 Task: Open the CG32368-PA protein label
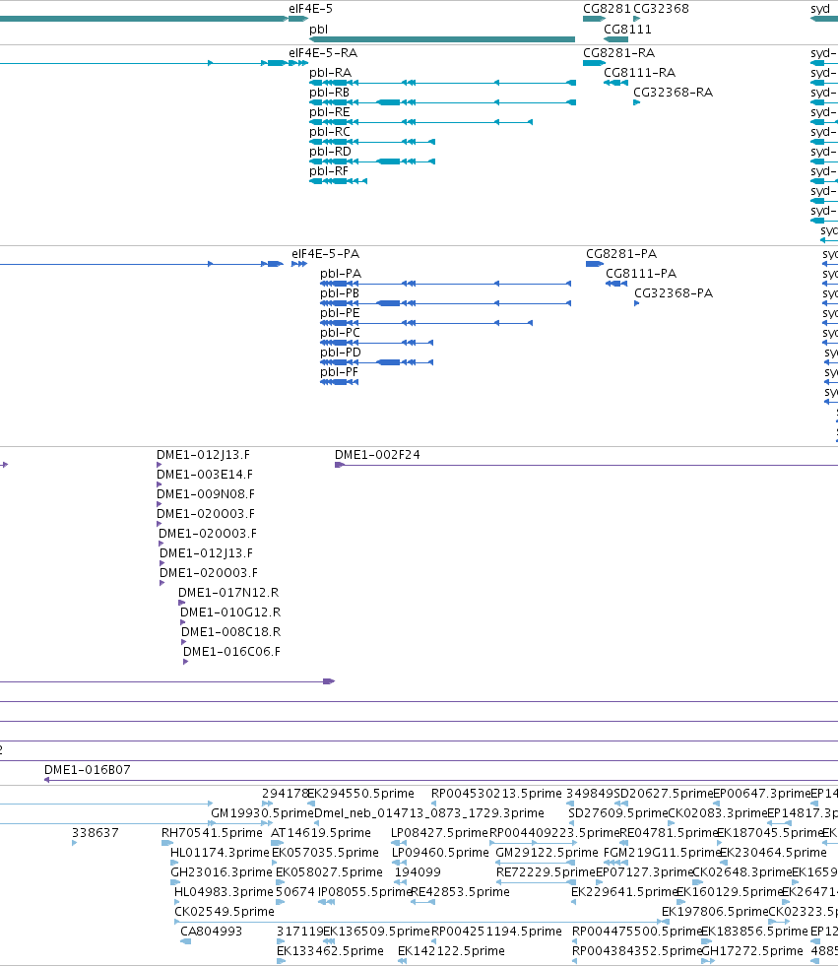click(674, 293)
